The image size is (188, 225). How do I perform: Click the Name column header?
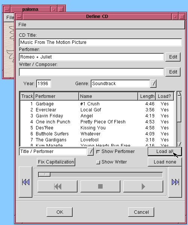pyautogui.click(x=108, y=96)
